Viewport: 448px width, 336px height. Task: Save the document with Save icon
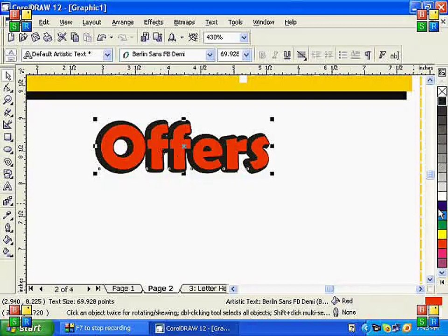(x=35, y=37)
